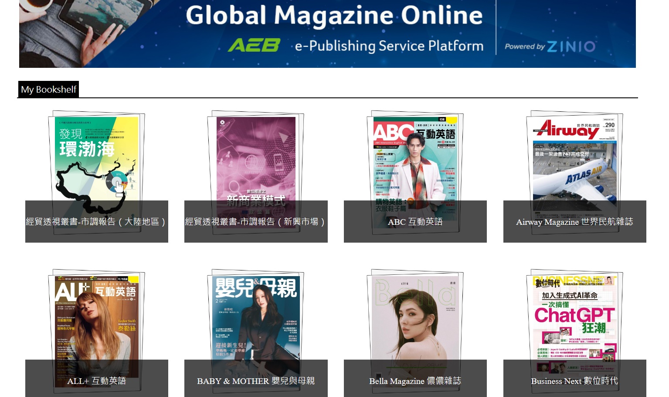Click the AEB logo in the banner
Screen dimensions: 669x397
[254, 45]
